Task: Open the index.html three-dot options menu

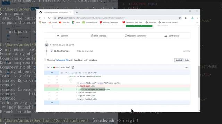Action: [186, 68]
